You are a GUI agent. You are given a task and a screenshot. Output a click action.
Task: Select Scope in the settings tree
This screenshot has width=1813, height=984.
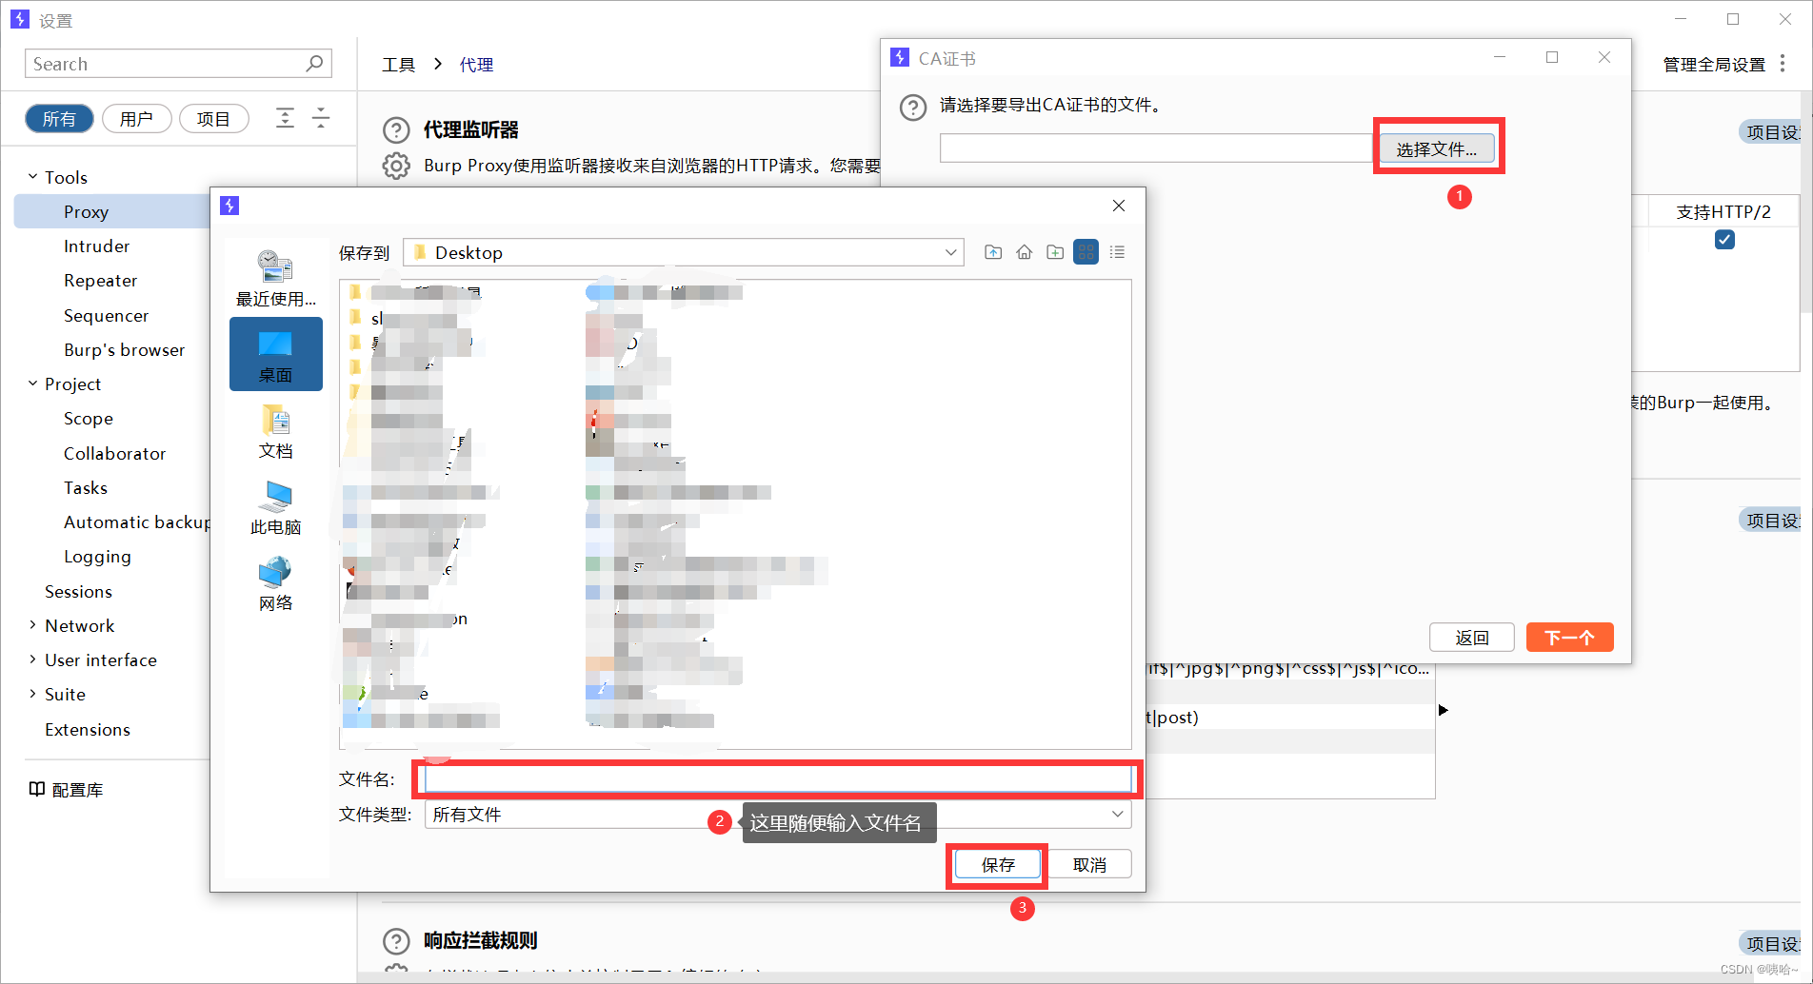pos(88,419)
